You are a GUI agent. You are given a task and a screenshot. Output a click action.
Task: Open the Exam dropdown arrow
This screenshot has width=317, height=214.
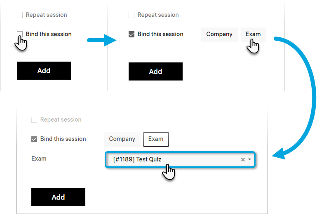(249, 159)
